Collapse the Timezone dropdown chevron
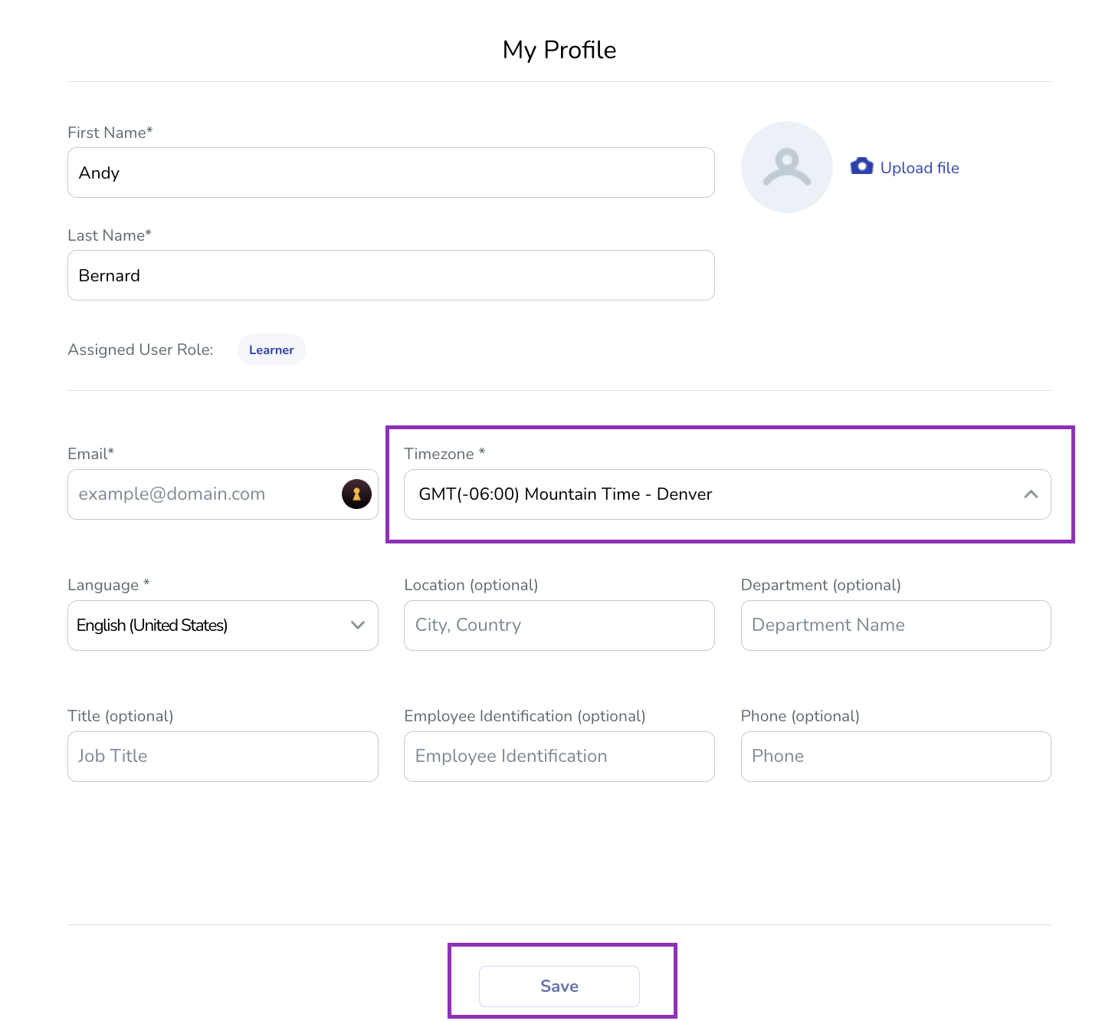 [x=1031, y=494]
